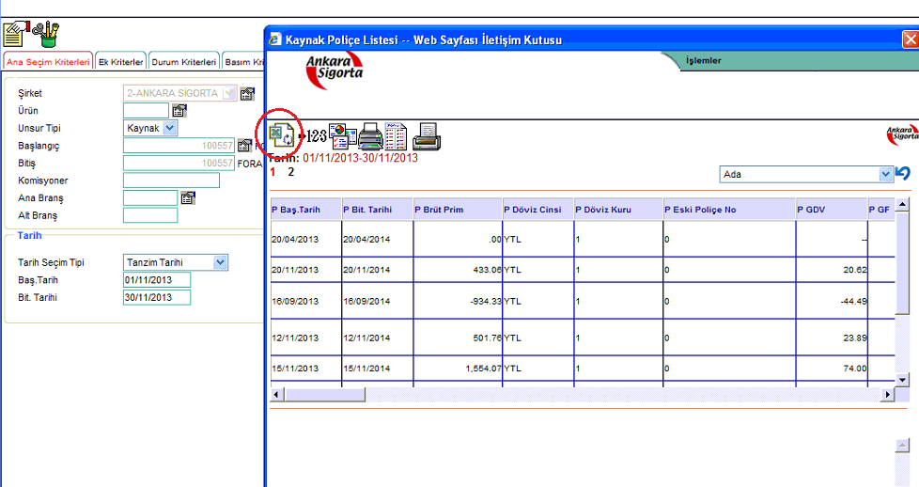Click the last printer icon in toolbar

tap(426, 137)
